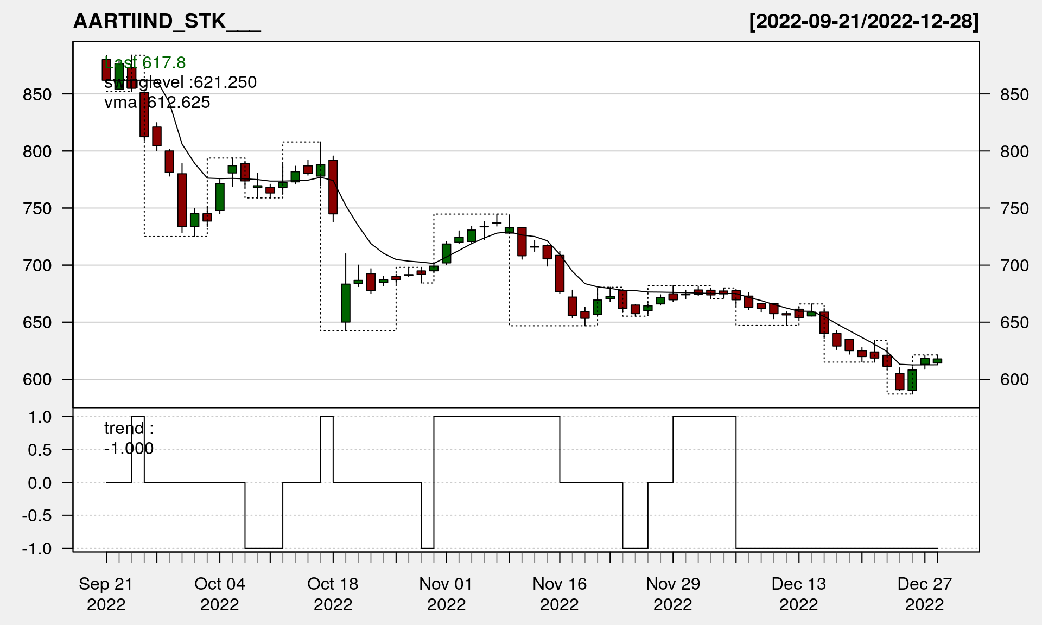
Task: Click the 1.0 trend axis label
Action: 40,417
